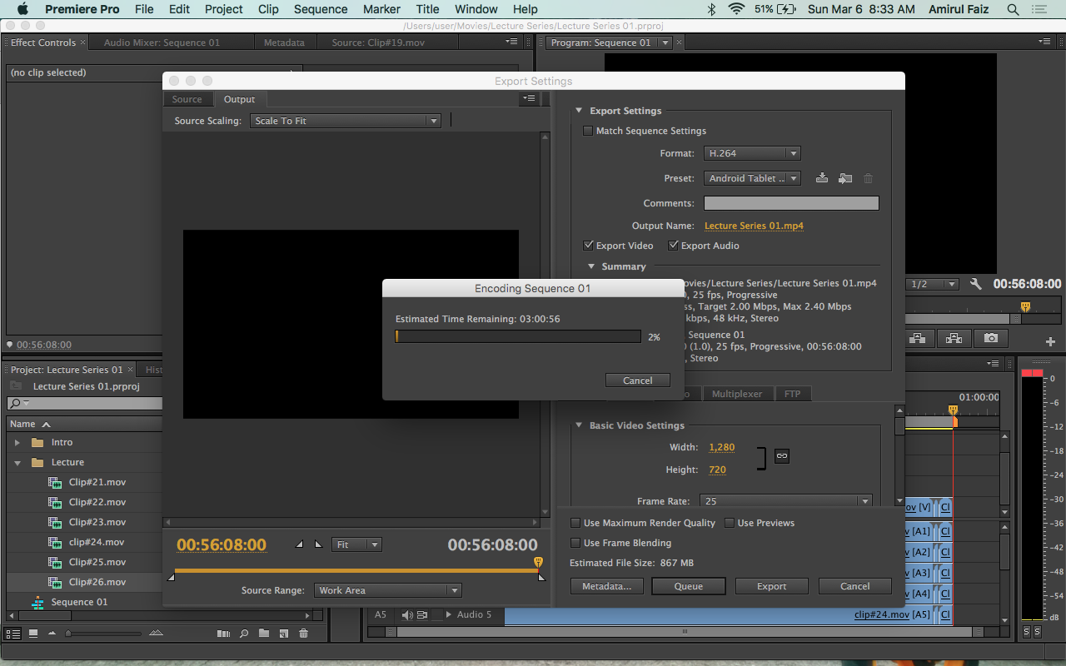Collapse the Basic Video Settings section

[579, 425]
